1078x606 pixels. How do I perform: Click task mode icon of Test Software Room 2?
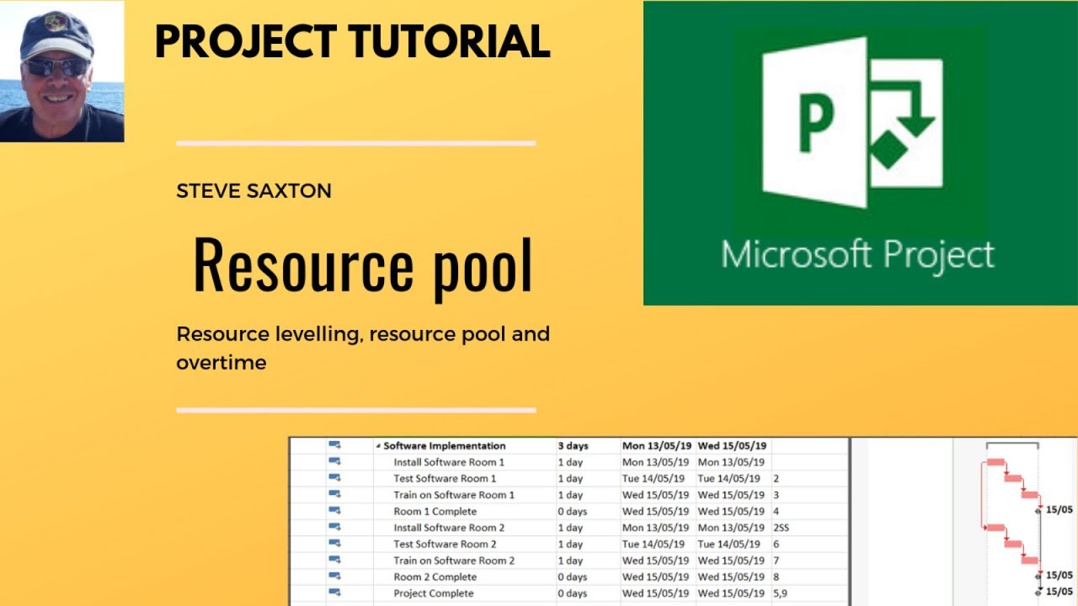pyautogui.click(x=334, y=544)
